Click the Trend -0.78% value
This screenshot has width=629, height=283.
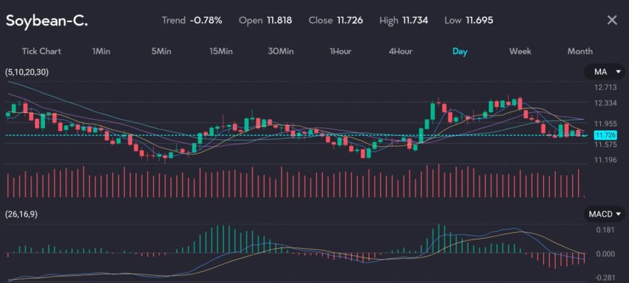206,20
